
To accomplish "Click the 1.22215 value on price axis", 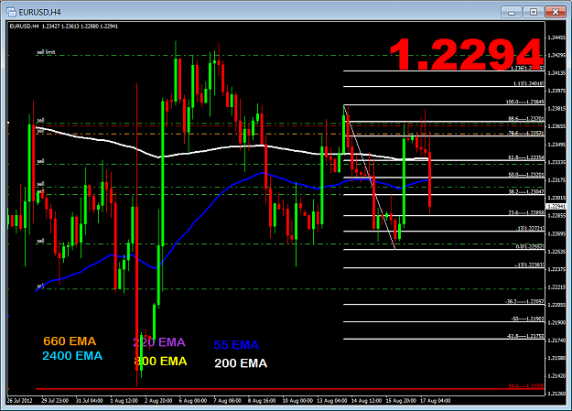I will (x=556, y=287).
